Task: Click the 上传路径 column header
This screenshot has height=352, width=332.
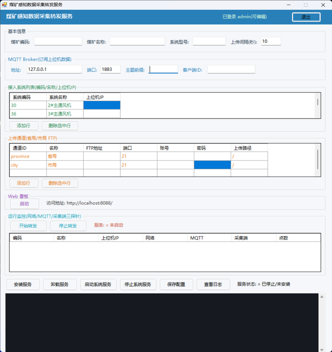Action: coord(249,148)
